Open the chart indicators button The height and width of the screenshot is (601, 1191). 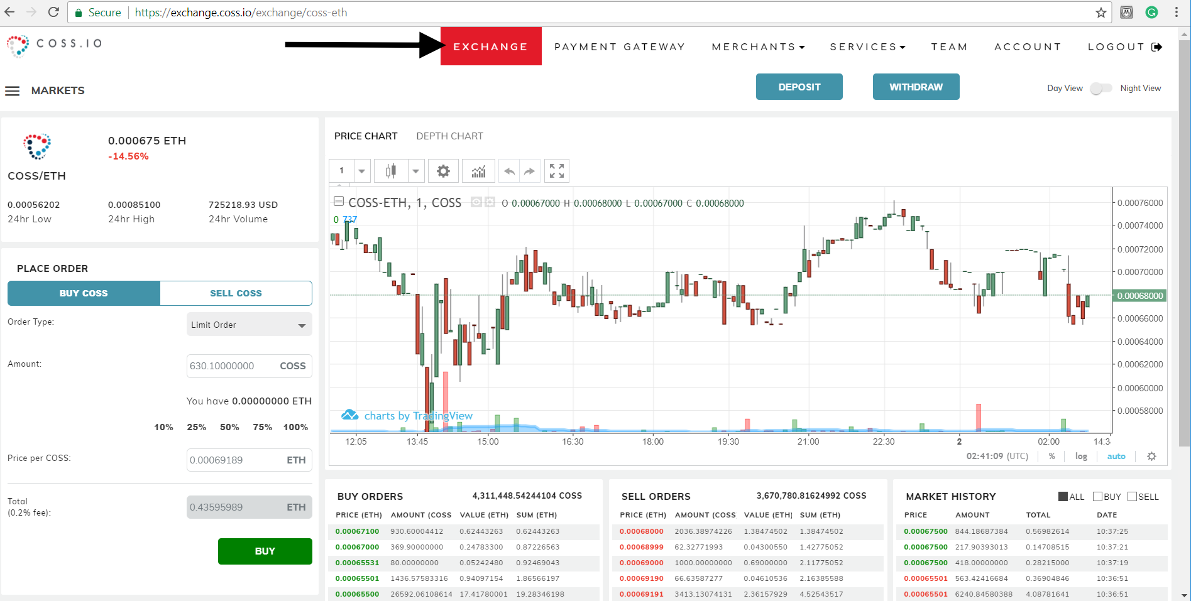[x=479, y=171]
